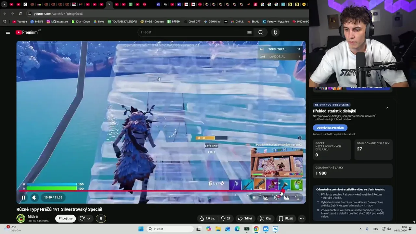The width and height of the screenshot is (416, 234).
Task: Like the video with the 1,9 tis. thumbs-up
Action: click(207, 218)
